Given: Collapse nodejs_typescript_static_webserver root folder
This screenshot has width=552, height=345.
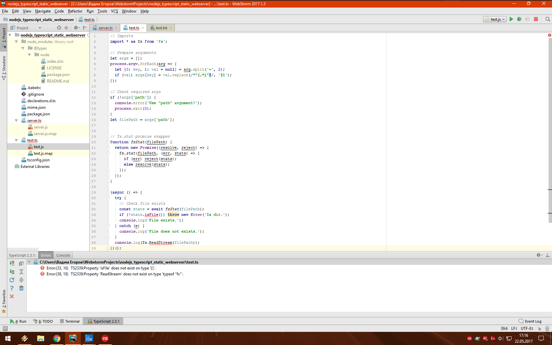Looking at the screenshot, I should (10, 35).
